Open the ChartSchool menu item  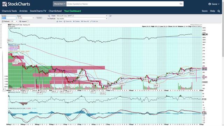coord(55,11)
